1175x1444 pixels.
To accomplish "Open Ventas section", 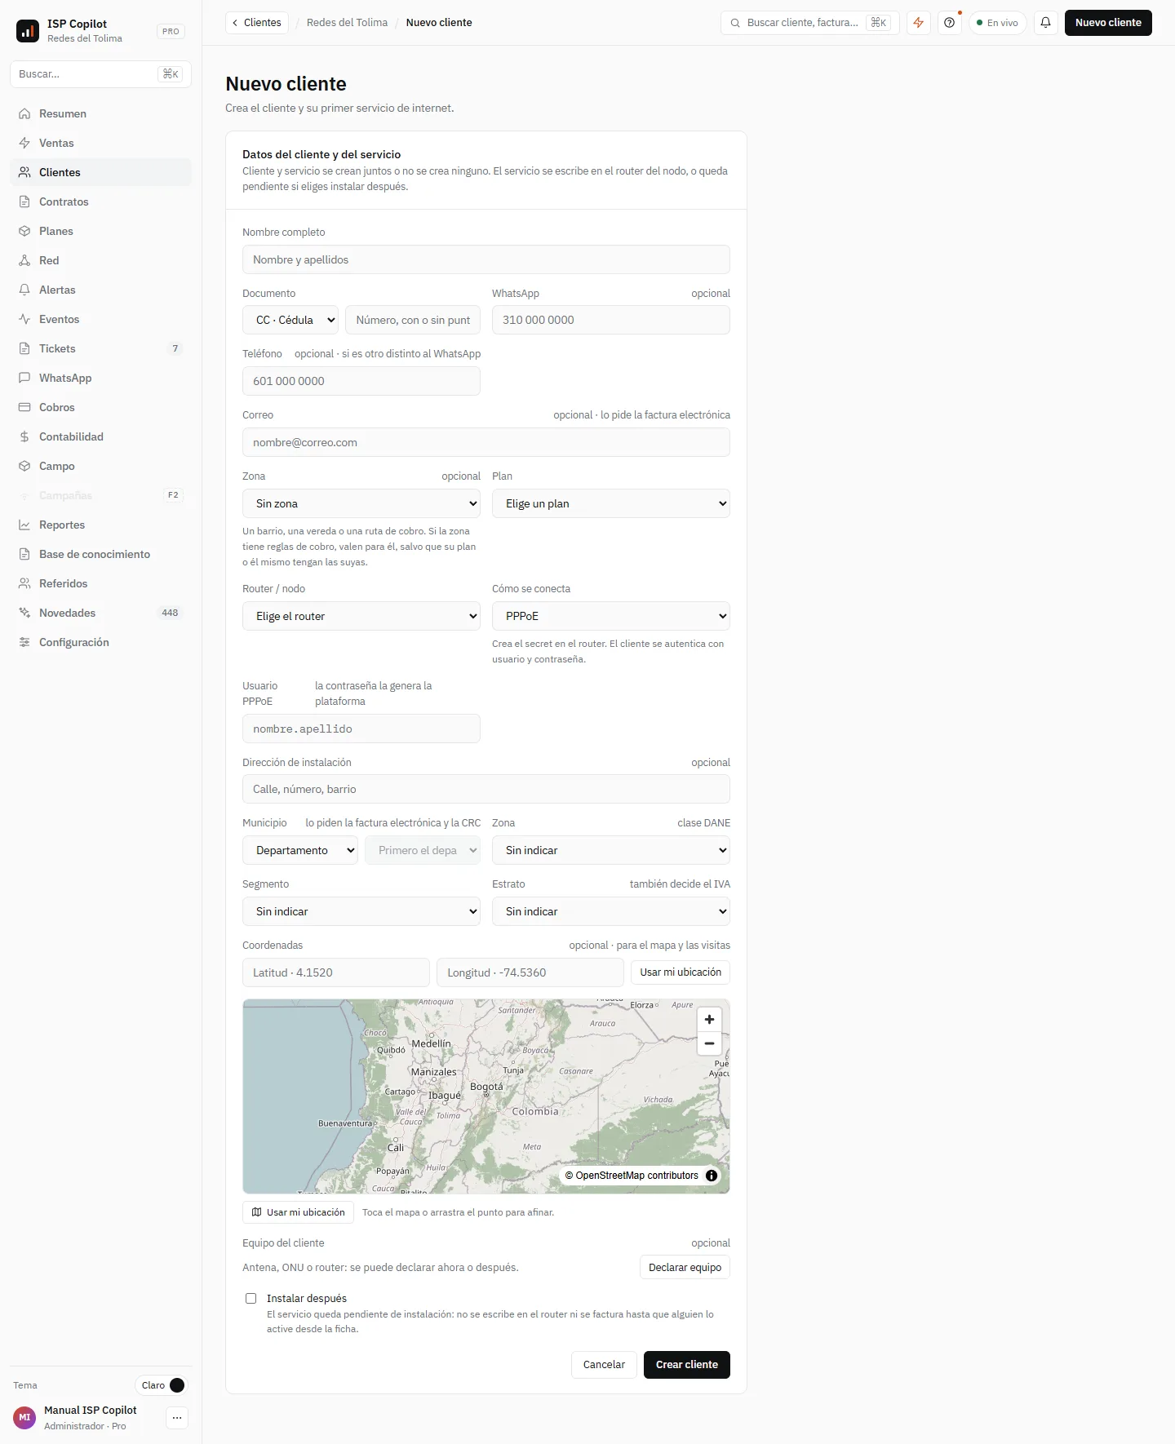I will [x=100, y=143].
